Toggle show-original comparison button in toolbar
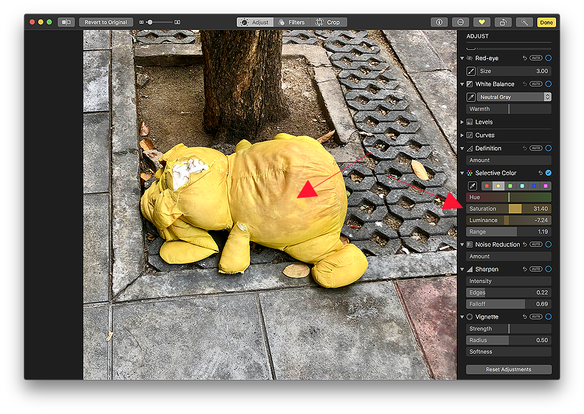 click(66, 22)
